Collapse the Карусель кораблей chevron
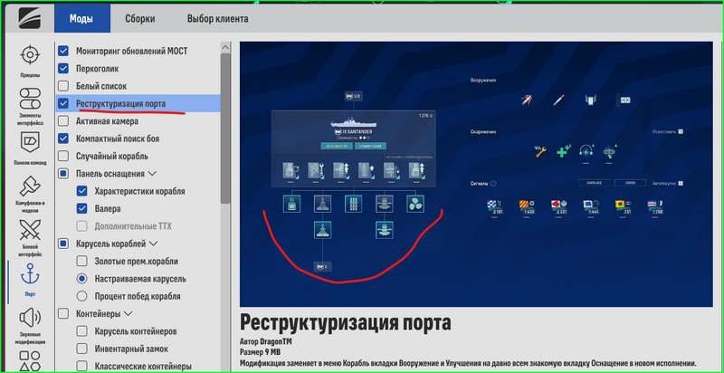724x373 pixels. pos(153,244)
